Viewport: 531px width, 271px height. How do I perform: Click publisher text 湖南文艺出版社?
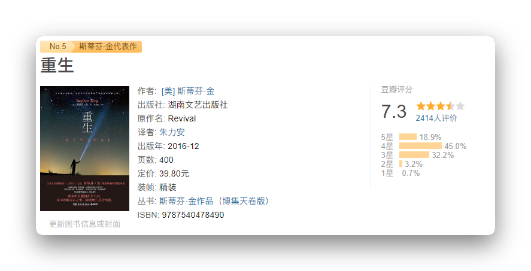(198, 105)
